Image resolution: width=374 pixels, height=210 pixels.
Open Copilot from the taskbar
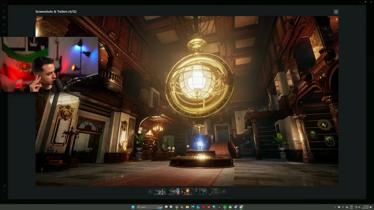click(182, 207)
